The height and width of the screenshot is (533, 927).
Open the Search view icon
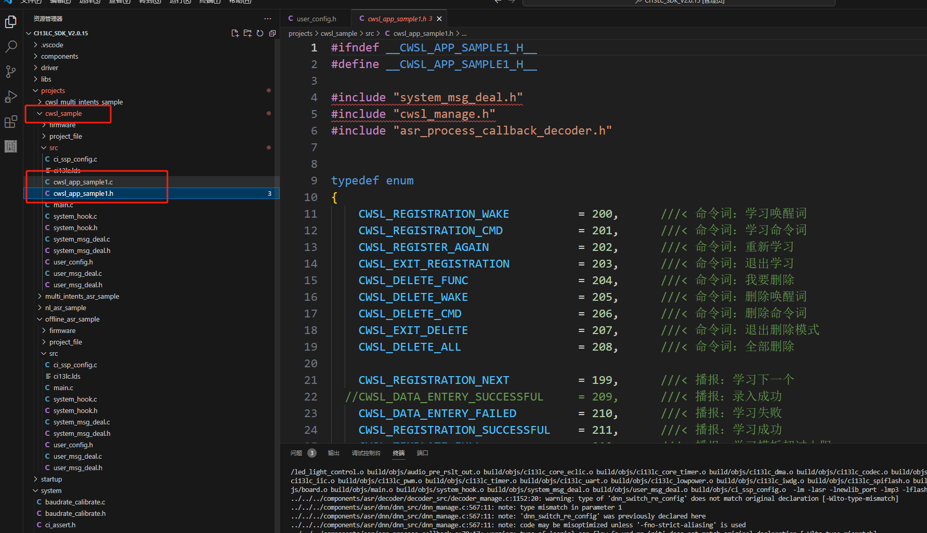point(11,47)
